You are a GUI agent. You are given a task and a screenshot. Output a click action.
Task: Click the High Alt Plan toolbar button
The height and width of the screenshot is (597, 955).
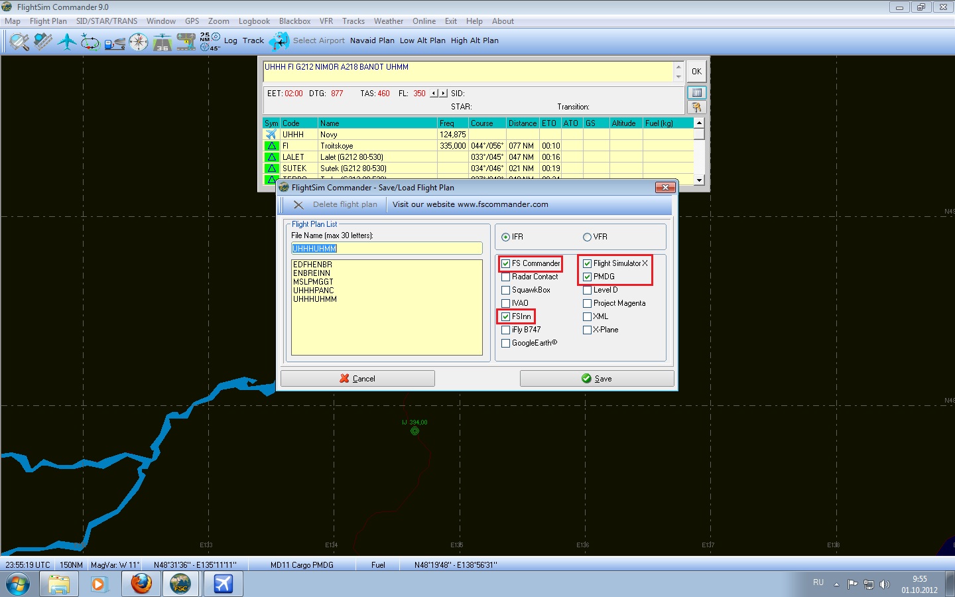click(475, 40)
